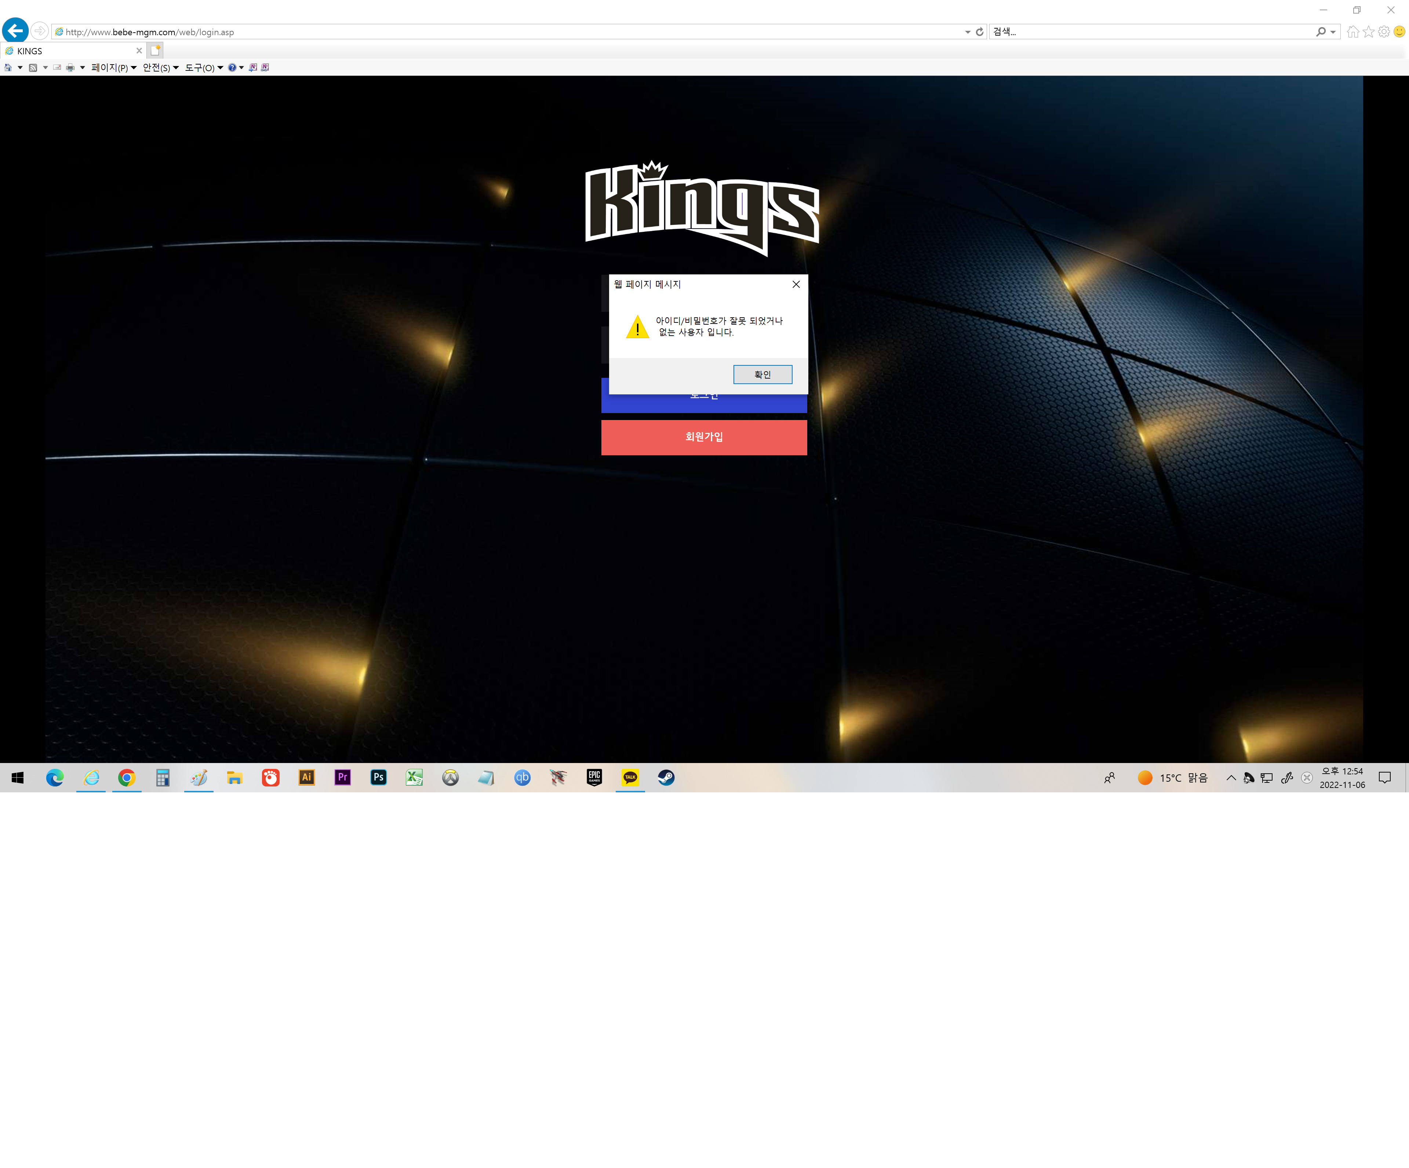Open browser settings gear icon

pos(1384,32)
